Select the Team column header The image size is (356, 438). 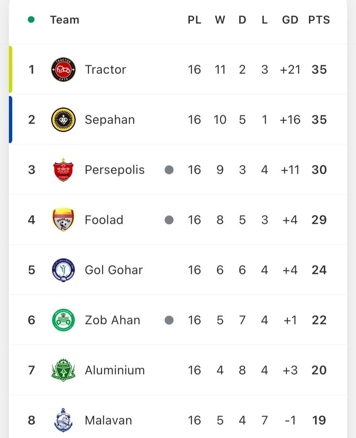pos(65,20)
